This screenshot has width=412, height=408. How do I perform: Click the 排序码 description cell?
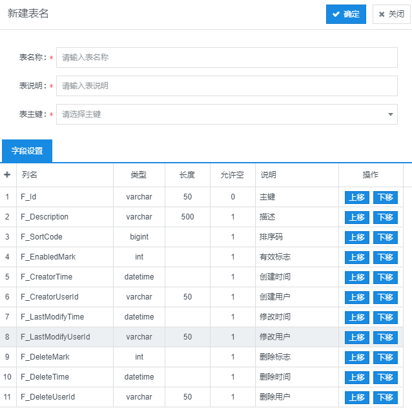tap(297, 237)
